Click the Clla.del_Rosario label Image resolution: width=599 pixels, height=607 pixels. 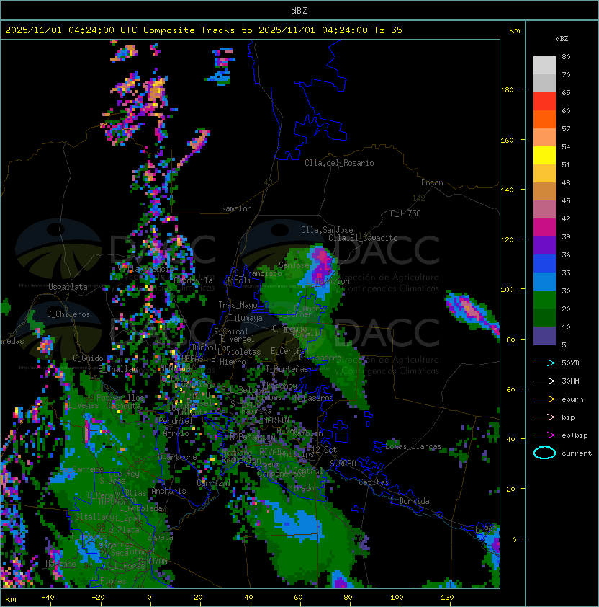pos(339,163)
